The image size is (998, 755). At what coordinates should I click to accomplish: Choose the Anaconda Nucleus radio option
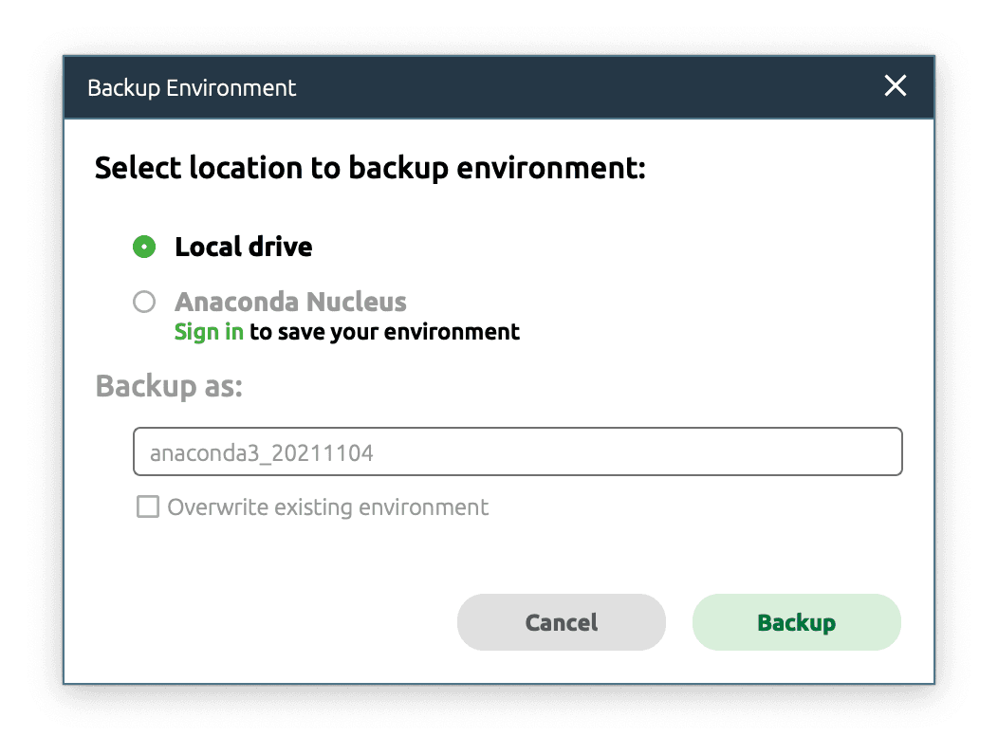click(x=144, y=301)
